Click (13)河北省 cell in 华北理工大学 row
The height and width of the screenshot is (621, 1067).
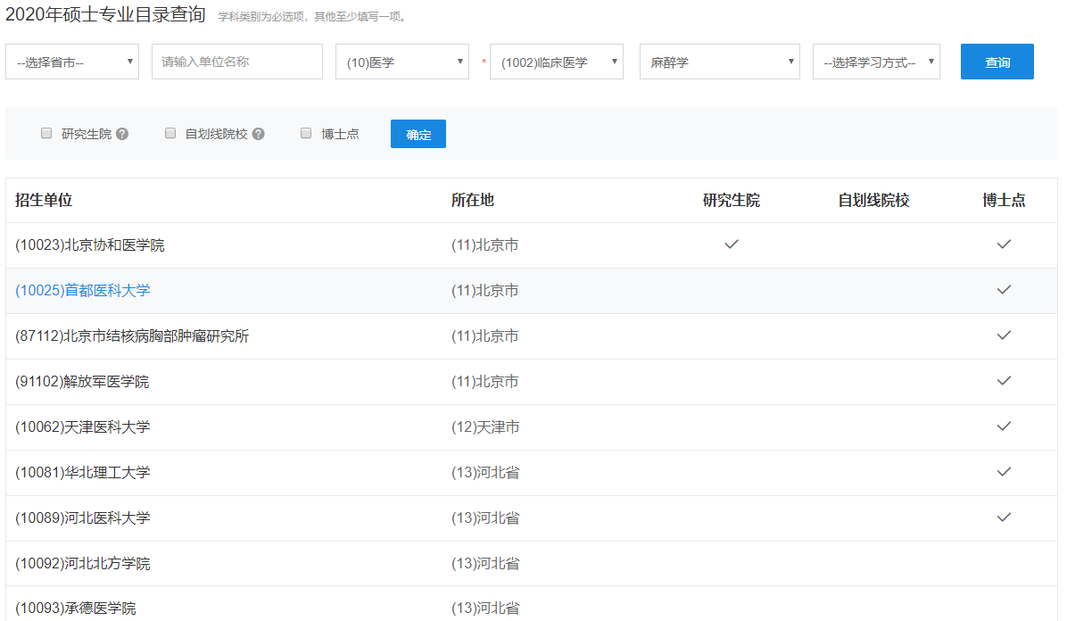(x=485, y=473)
